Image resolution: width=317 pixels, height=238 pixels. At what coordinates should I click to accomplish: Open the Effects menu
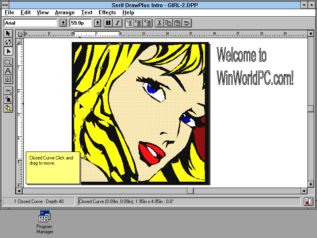click(x=107, y=13)
